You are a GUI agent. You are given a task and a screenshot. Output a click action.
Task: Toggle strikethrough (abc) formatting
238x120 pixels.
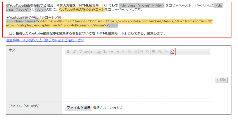click(x=86, y=52)
